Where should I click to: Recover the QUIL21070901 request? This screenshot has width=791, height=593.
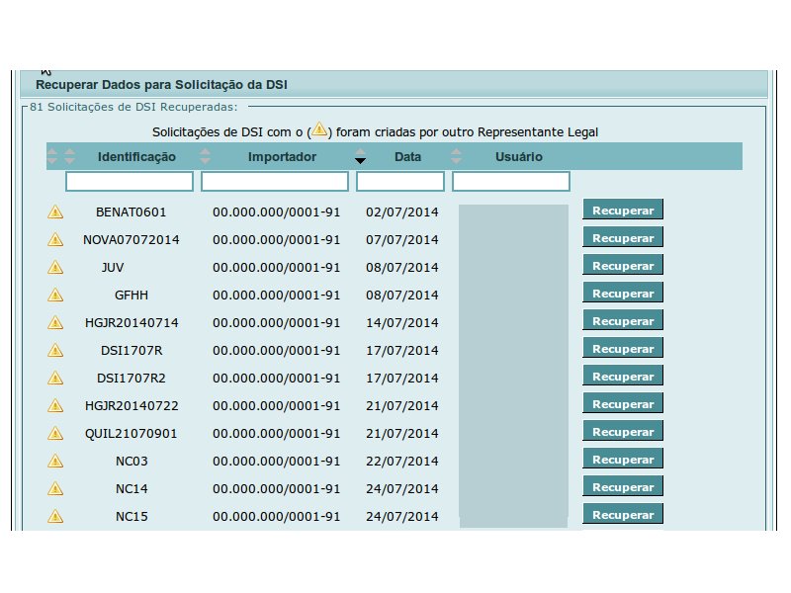(623, 432)
